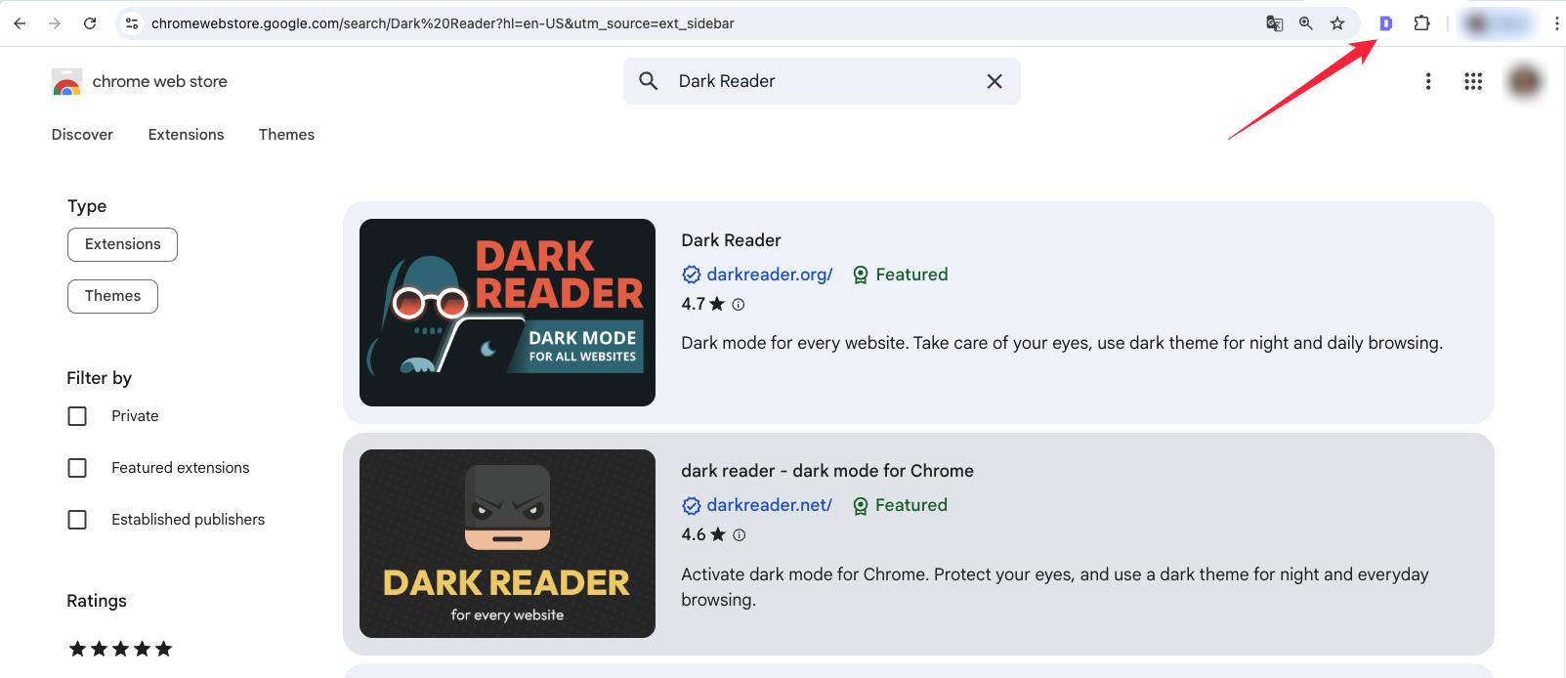Show rating info for the 4.6 rating
The width and height of the screenshot is (1566, 678).
[740, 535]
